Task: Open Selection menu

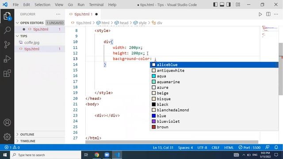Action: coord(42,5)
